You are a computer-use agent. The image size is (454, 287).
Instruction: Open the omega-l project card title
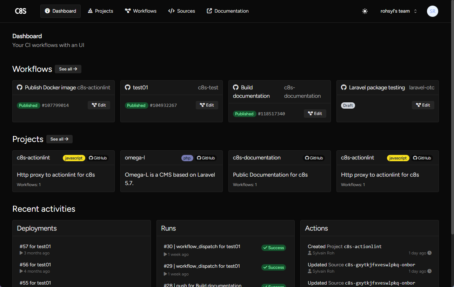[x=135, y=158]
